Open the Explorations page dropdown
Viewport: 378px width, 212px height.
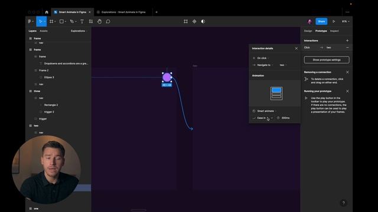click(x=79, y=31)
